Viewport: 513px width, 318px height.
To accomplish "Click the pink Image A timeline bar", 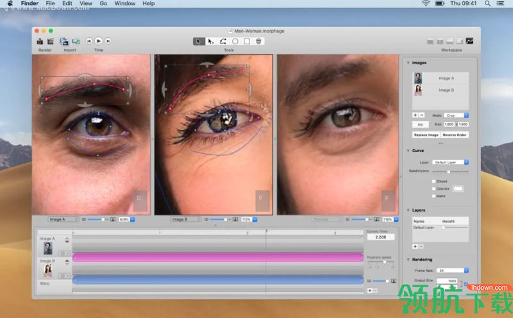I will tap(218, 257).
